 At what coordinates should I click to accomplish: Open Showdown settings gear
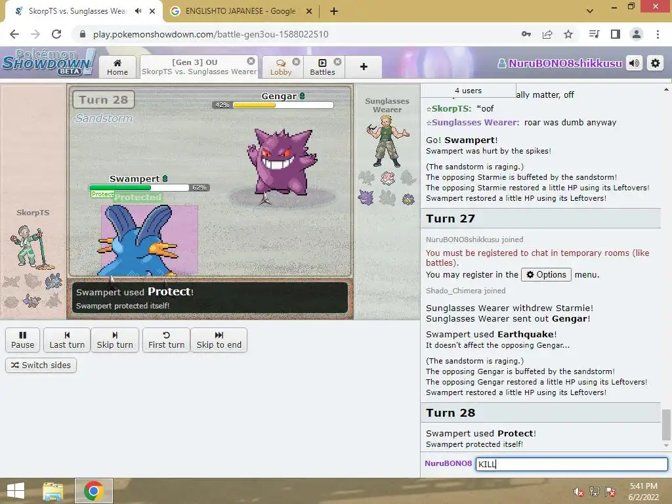656,64
